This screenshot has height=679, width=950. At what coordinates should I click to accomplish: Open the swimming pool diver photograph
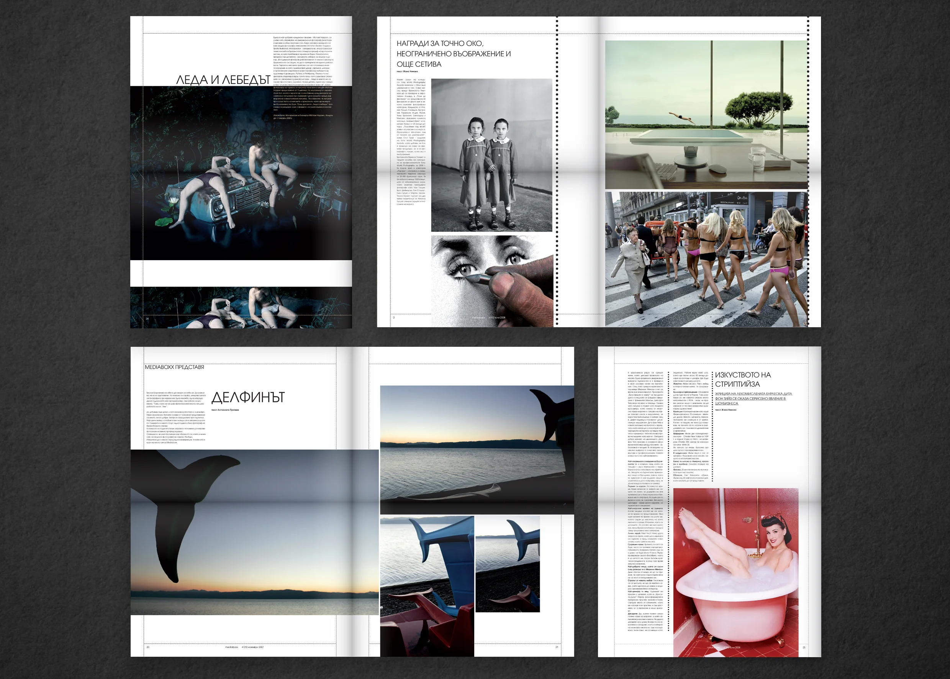pyautogui.click(x=706, y=115)
